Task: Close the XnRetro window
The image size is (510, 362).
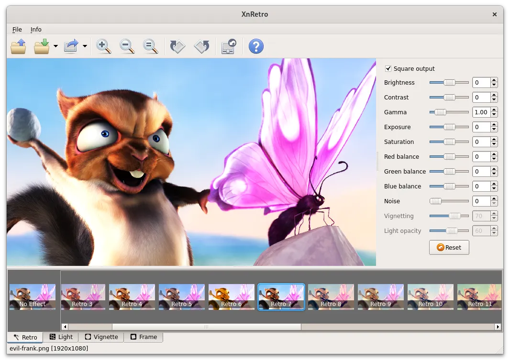Action: [x=494, y=14]
